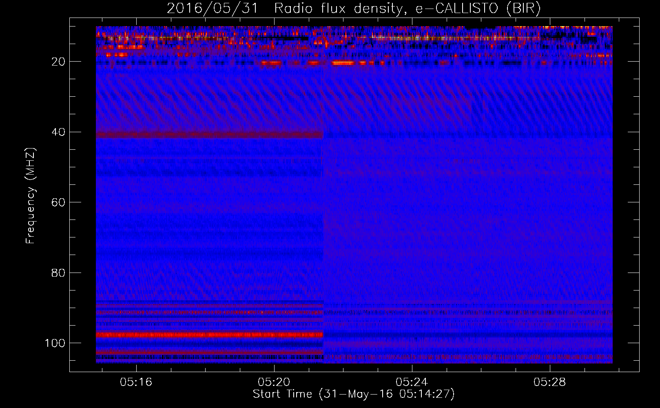Click the 80 frequency tick label
This screenshot has height=408, width=660.
[58, 273]
